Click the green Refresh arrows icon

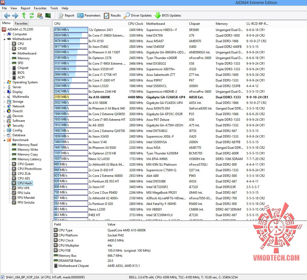coord(32,15)
